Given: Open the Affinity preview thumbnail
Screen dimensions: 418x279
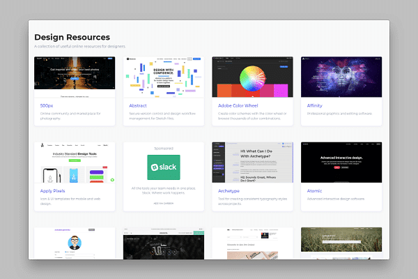Looking at the screenshot, I should coord(341,77).
